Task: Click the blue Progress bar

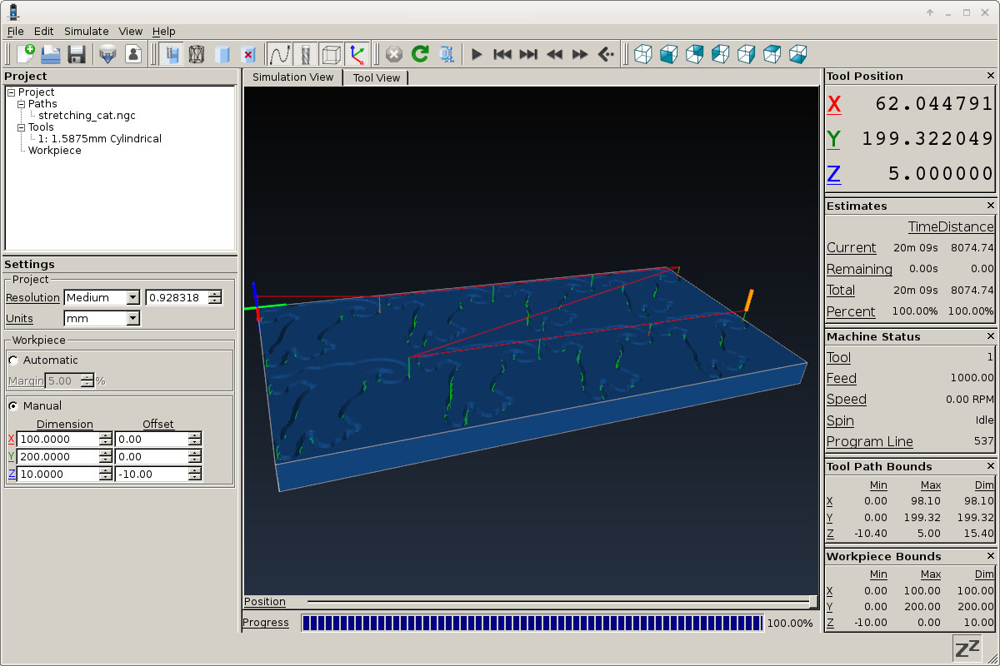Action: click(532, 623)
